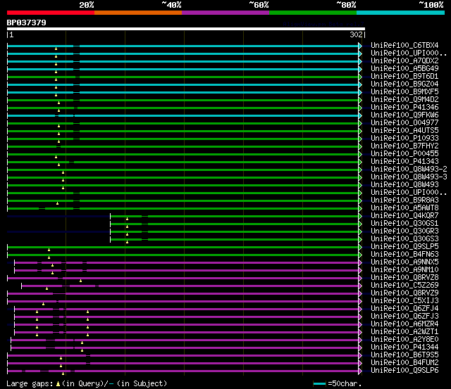This screenshot has width=451, height=389.
Task: Select the UniRef100_B7FHY2 label
Action: (x=404, y=146)
